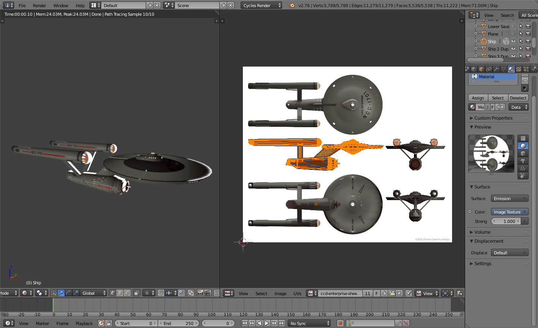This screenshot has width=538, height=328.
Task: Hide Ship object via eye icon
Action: [513, 42]
